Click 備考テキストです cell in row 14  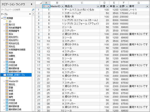point(139,55)
